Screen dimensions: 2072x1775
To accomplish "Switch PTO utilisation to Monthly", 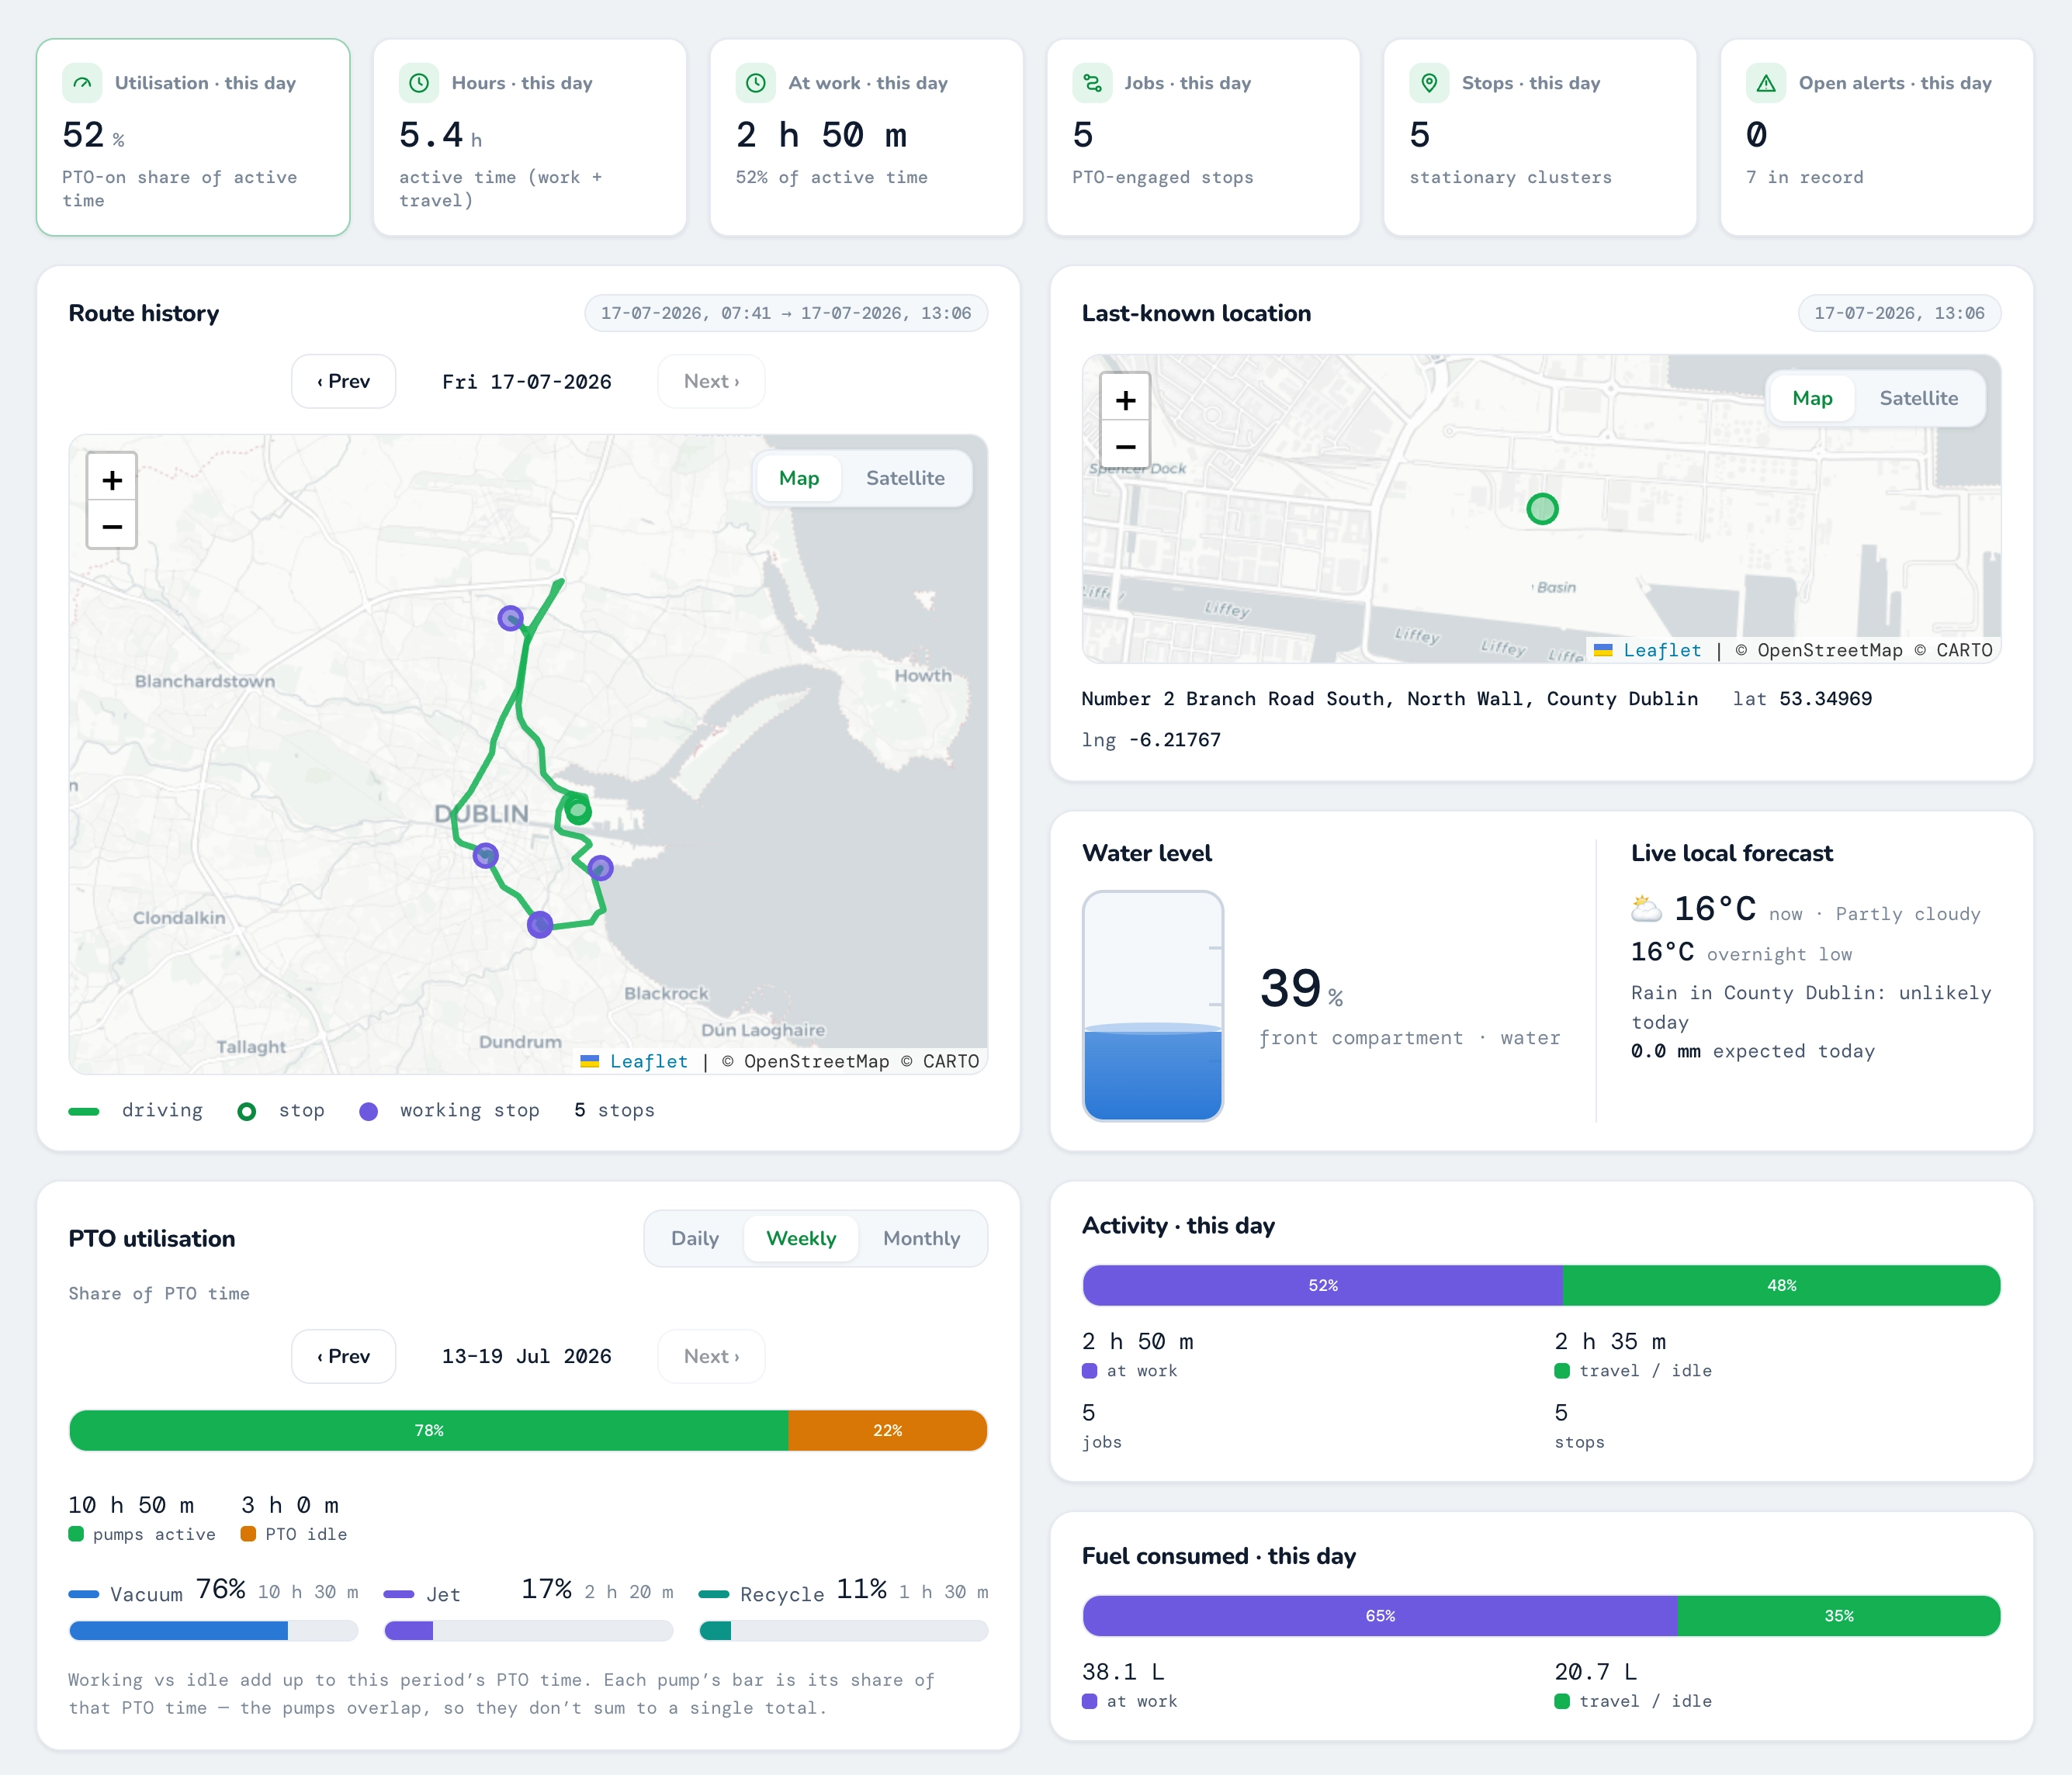I will pos(921,1238).
